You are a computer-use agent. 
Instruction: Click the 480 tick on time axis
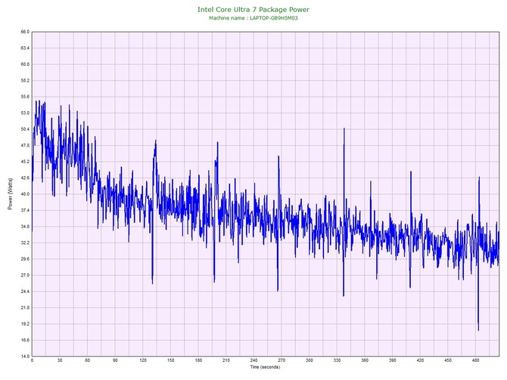tap(476, 360)
